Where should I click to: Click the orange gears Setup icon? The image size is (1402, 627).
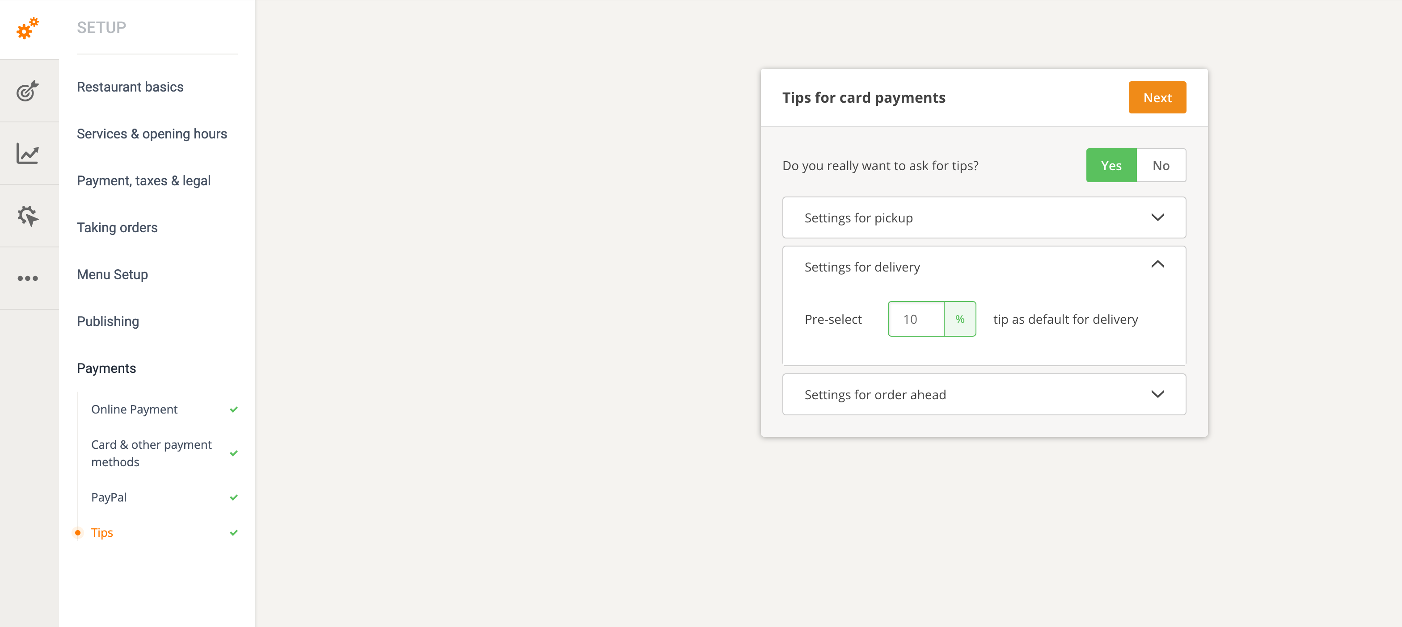pos(28,28)
